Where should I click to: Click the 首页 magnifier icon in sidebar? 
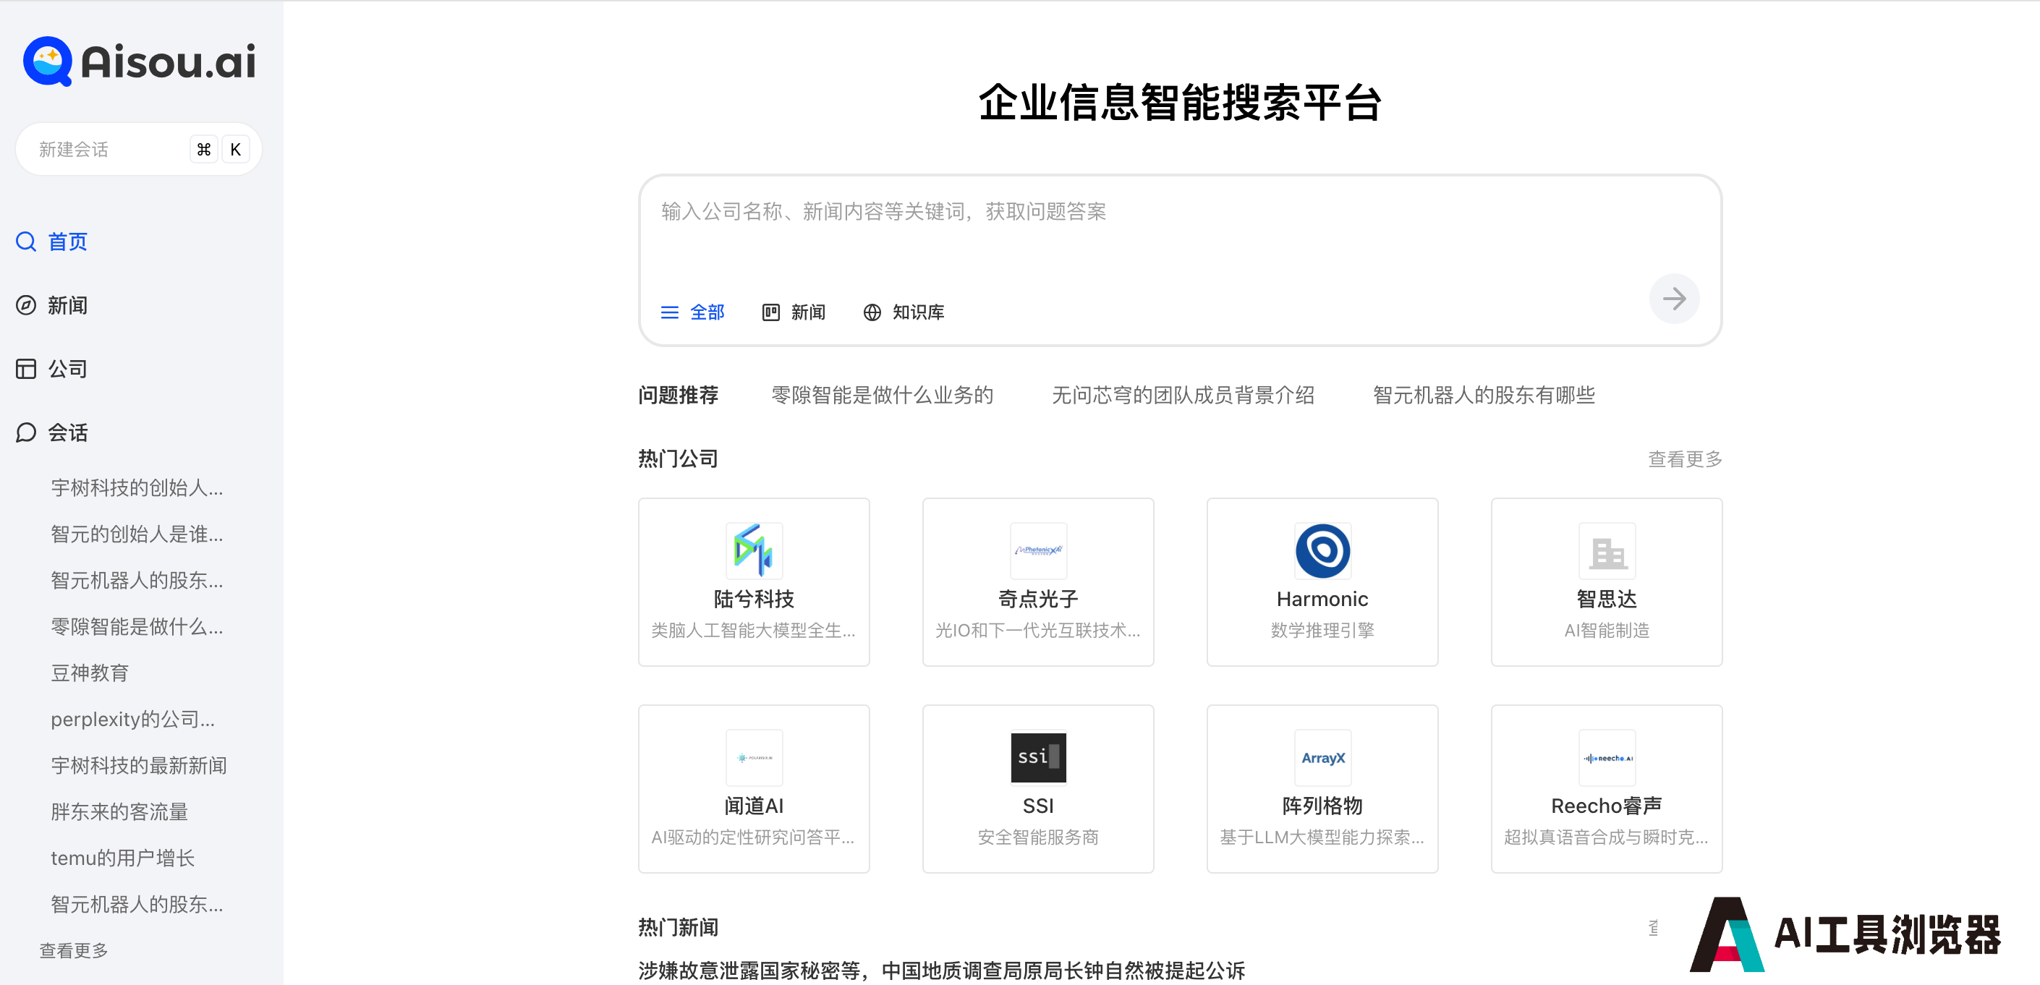(x=26, y=242)
